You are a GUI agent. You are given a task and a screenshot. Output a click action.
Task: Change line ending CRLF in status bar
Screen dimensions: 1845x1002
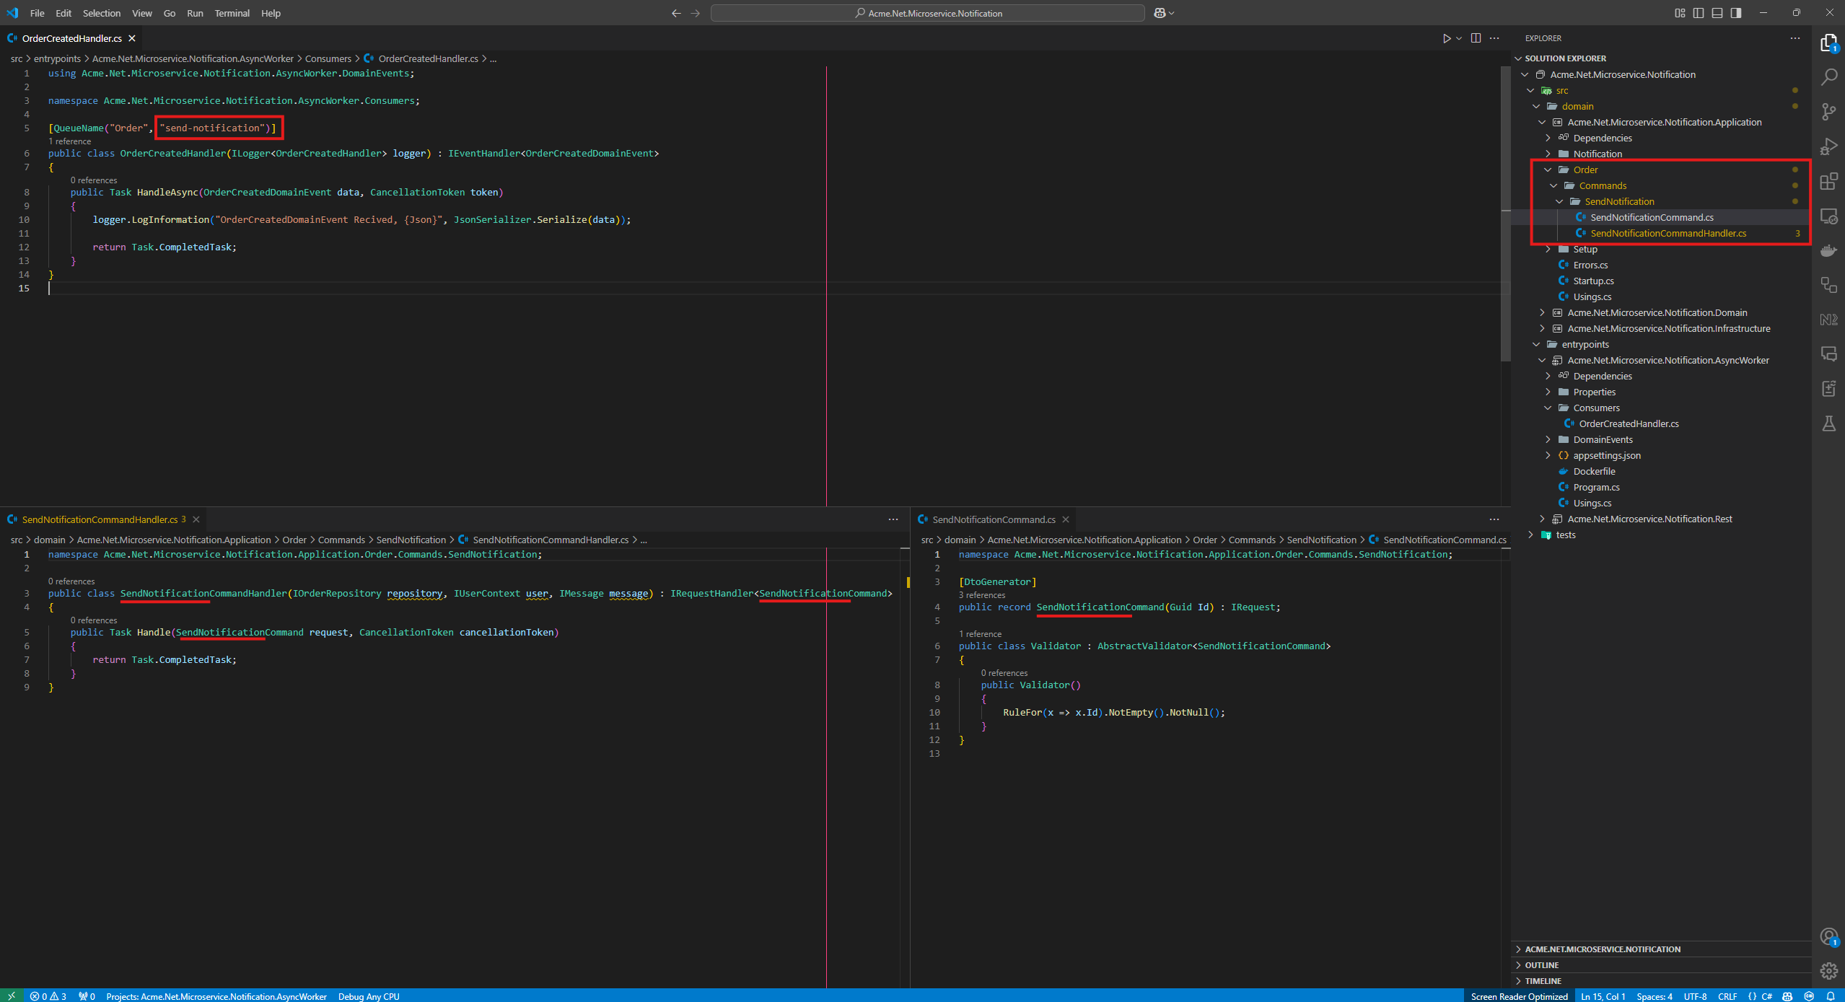tap(1727, 996)
